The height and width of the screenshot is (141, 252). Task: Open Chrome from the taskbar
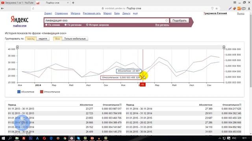[65, 138]
